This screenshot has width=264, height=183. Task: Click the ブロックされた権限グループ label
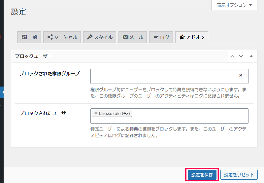coord(49,74)
